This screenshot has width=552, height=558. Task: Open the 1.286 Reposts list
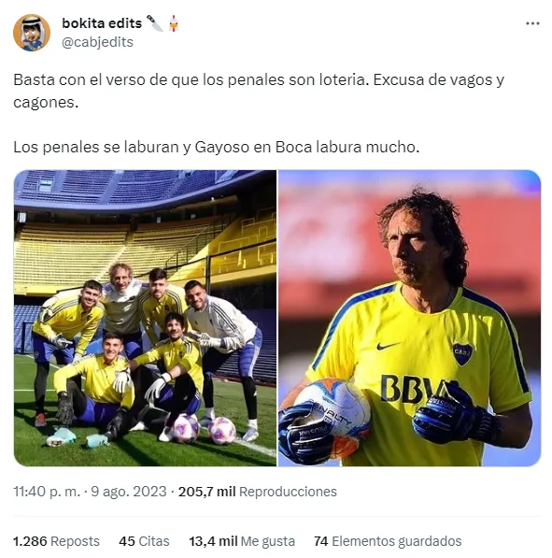click(57, 541)
